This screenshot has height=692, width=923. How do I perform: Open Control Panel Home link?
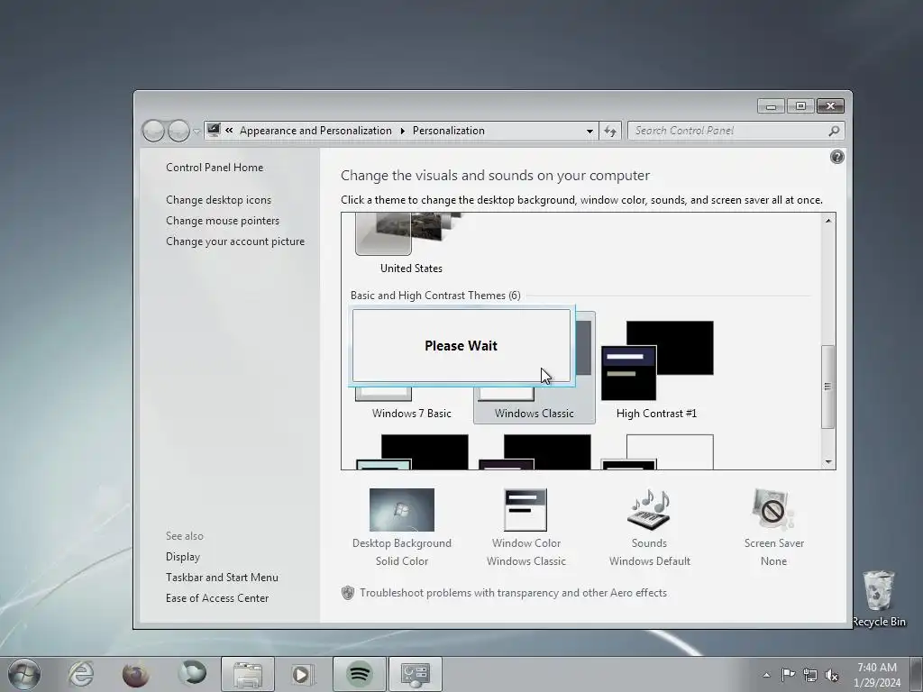pos(215,167)
